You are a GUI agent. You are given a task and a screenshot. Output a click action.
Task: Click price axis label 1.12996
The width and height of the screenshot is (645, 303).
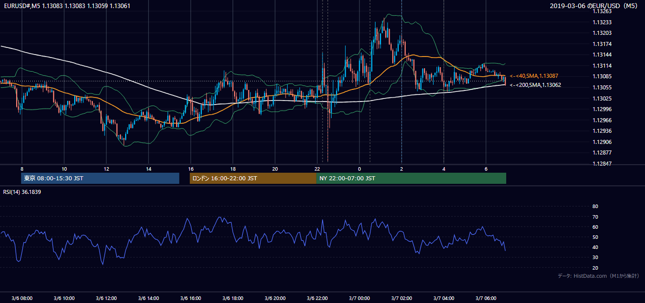[x=602, y=109]
